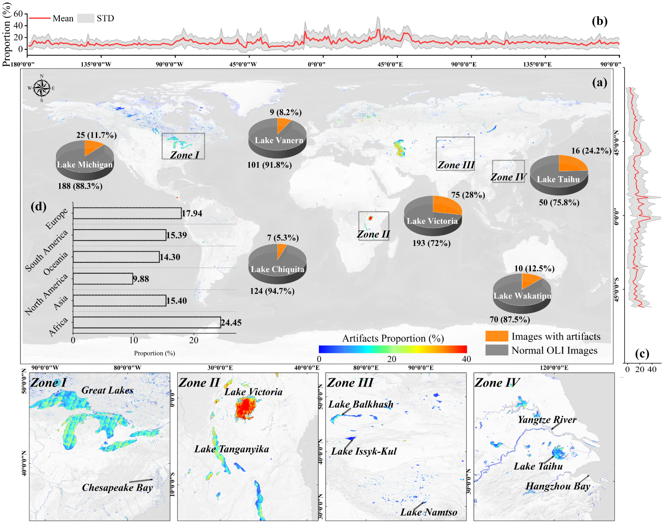
Task: Click the Zone III dashed rectangle
Action: (x=455, y=153)
